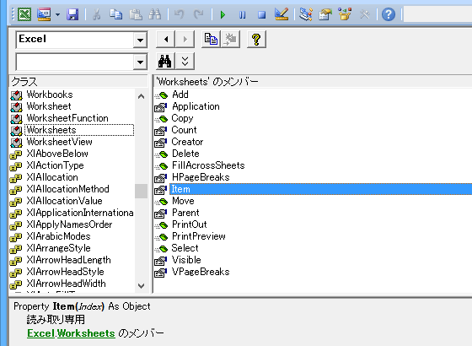Open the search text dropdown arrow
The height and width of the screenshot is (346, 472).
[140, 62]
